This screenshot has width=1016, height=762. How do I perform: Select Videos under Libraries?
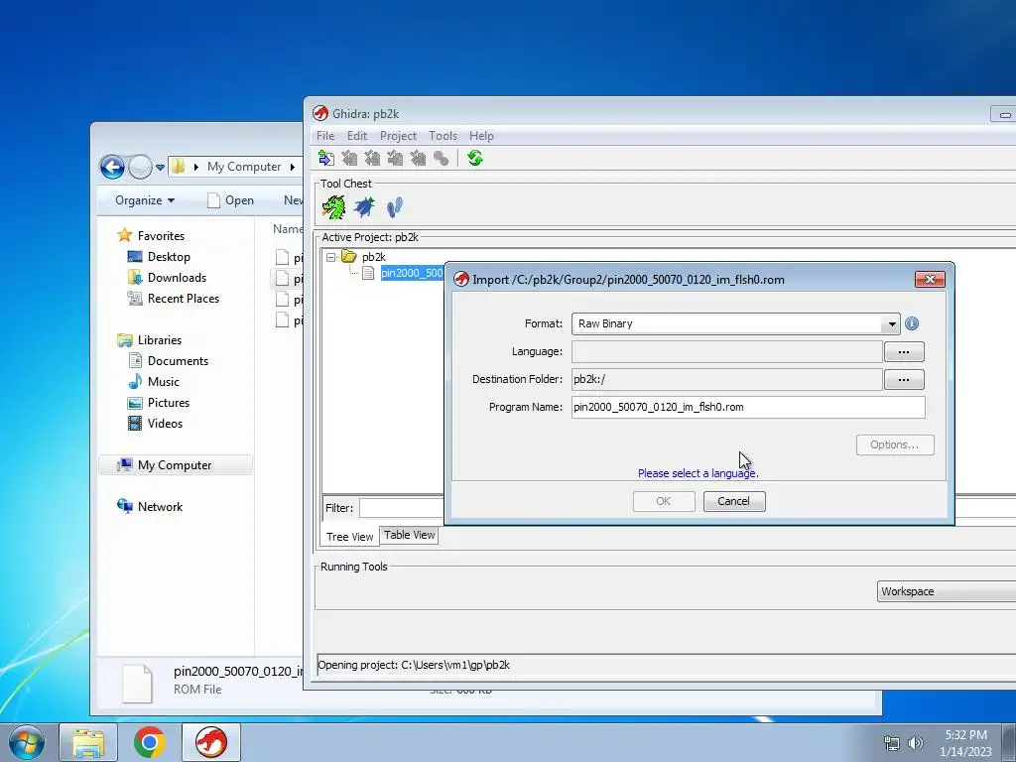point(165,423)
